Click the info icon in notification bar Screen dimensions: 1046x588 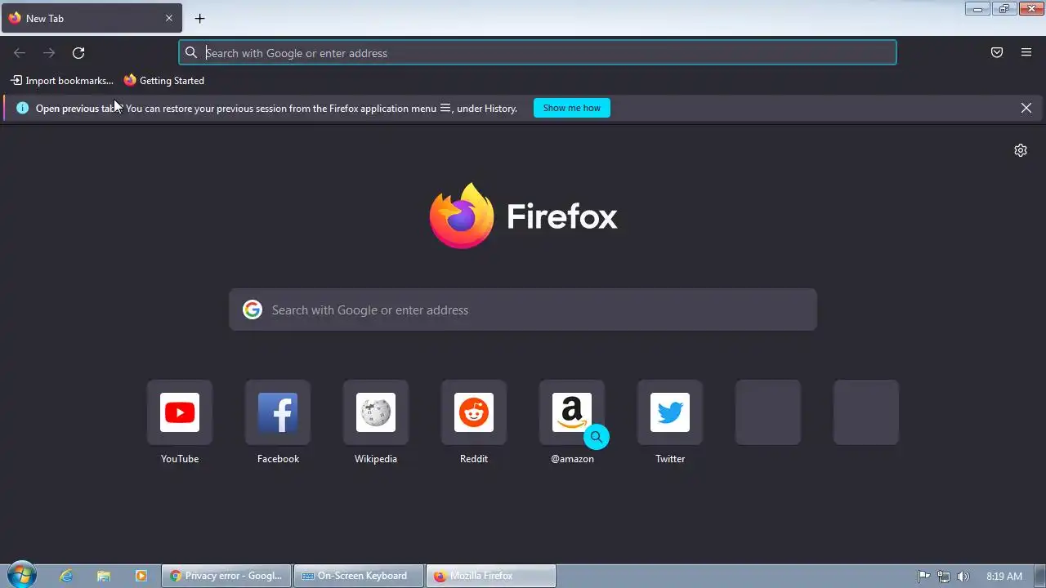22,108
